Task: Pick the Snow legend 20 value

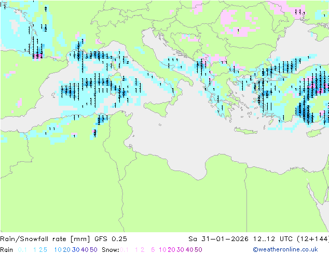Action: pos(171,250)
